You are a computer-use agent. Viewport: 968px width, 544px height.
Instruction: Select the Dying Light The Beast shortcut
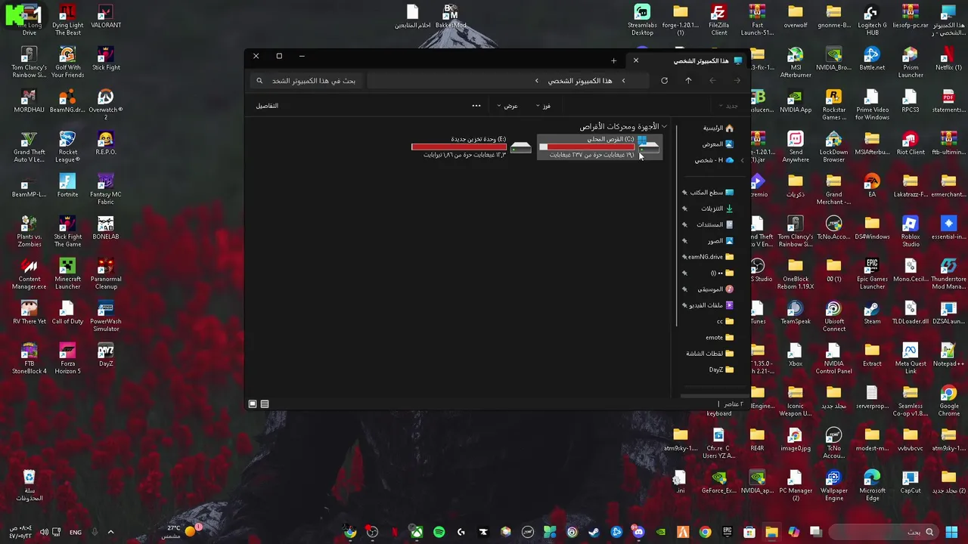[x=67, y=20]
